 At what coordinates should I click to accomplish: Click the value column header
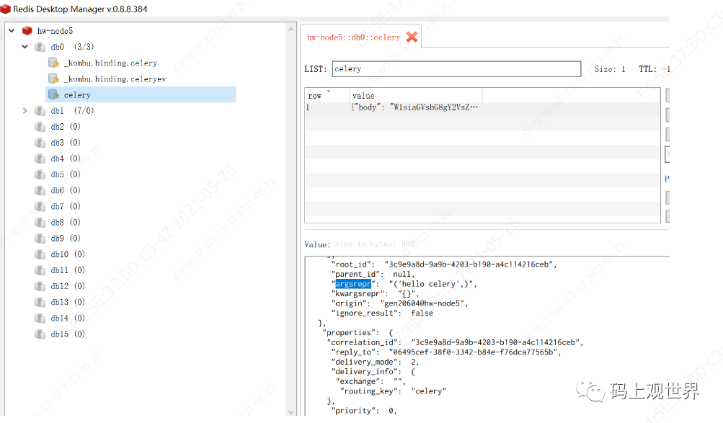click(415, 95)
